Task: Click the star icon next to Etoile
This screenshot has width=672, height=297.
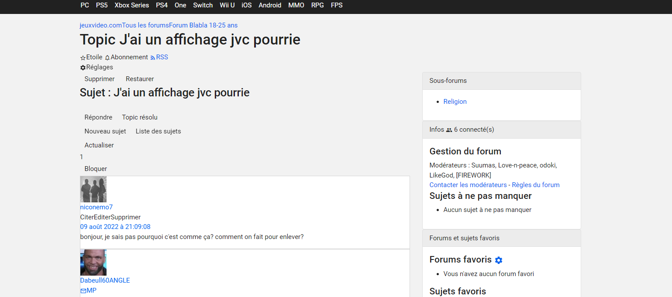Action: click(83, 58)
